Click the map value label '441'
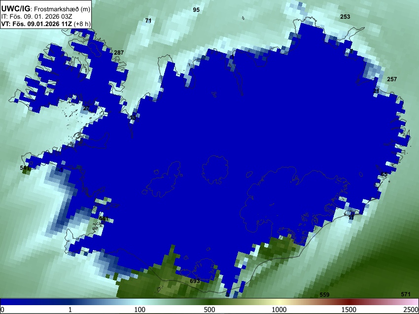Viewport: 419px width, 314px height. coord(104,219)
